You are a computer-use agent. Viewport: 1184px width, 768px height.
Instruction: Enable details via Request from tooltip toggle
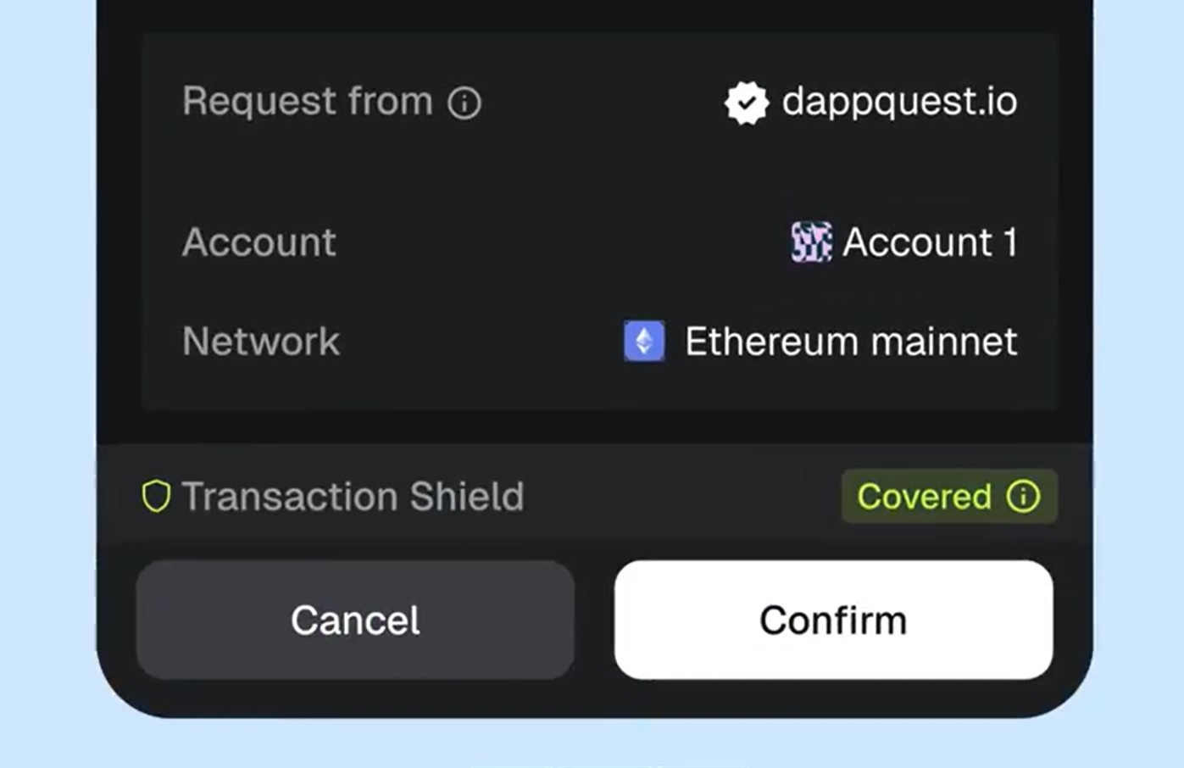[x=464, y=103]
